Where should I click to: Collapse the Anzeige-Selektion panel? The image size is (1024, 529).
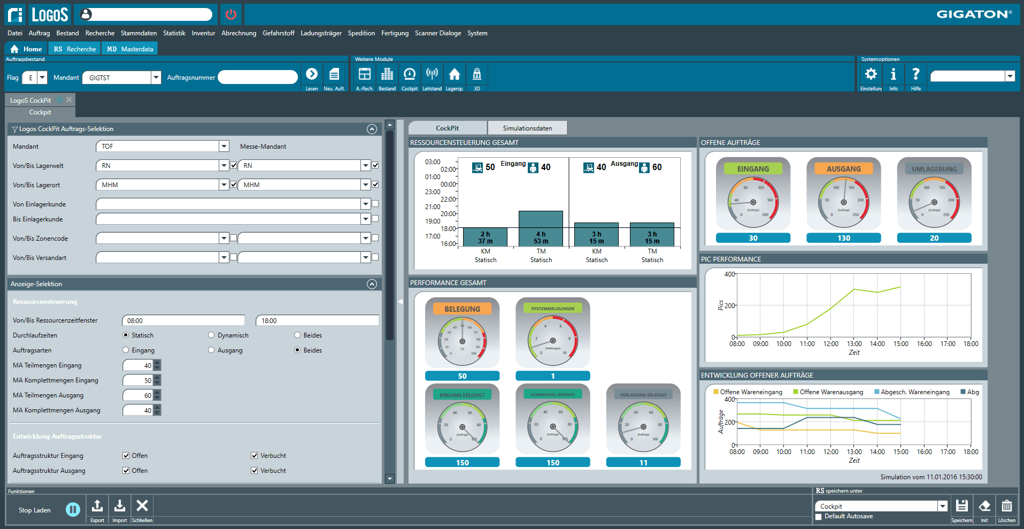coord(372,284)
